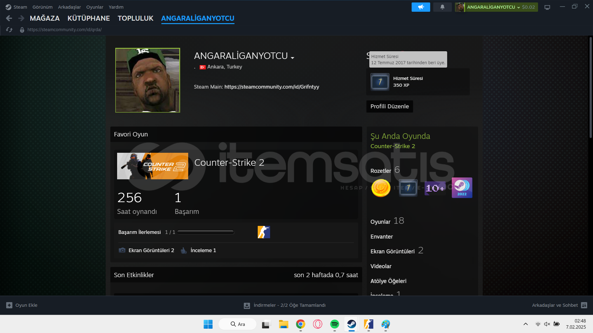Reload the page with the refresh icon

9,30
